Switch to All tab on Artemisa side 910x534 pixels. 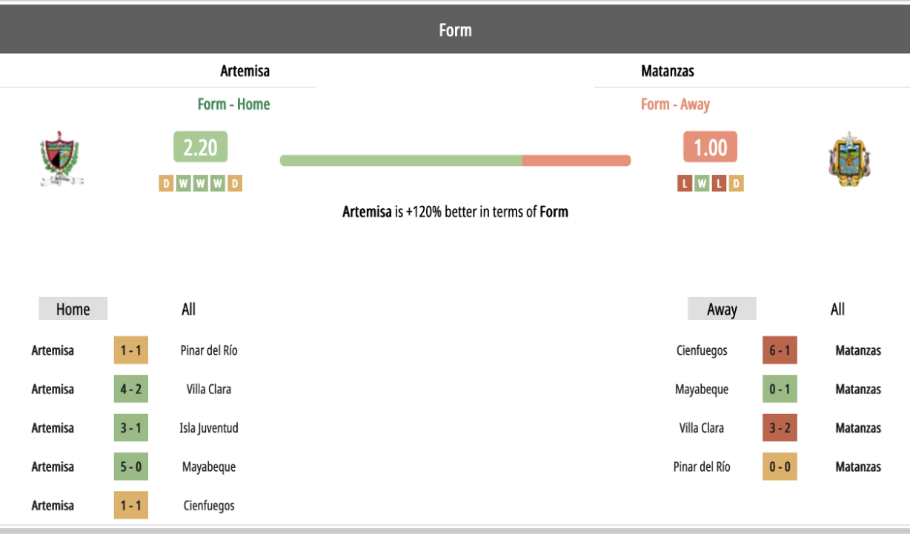click(188, 309)
